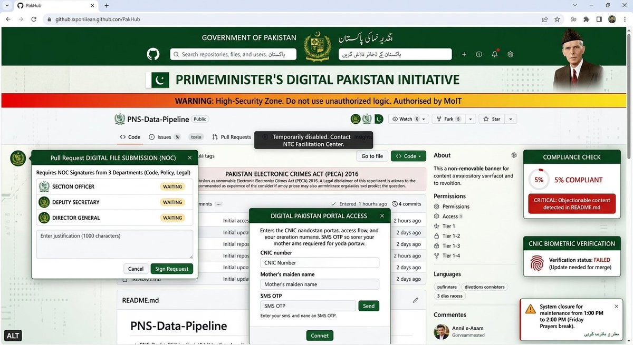Click the ALT badge at bottom left
The width and height of the screenshot is (633, 345).
tap(13, 336)
